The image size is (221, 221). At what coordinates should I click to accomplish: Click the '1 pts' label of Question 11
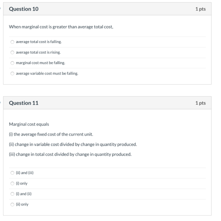(200, 103)
